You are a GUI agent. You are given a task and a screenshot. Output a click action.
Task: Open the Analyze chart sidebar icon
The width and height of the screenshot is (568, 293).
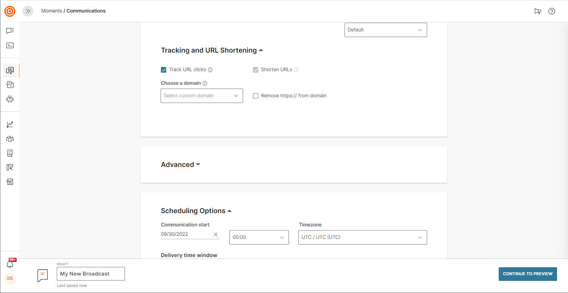[x=10, y=125]
